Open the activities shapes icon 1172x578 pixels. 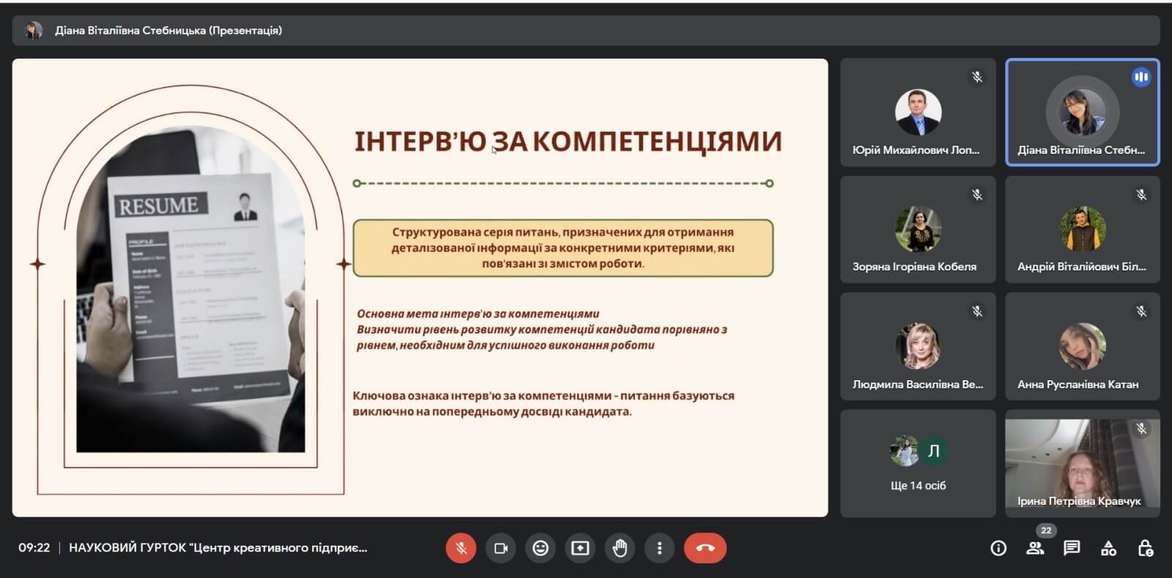point(1108,548)
